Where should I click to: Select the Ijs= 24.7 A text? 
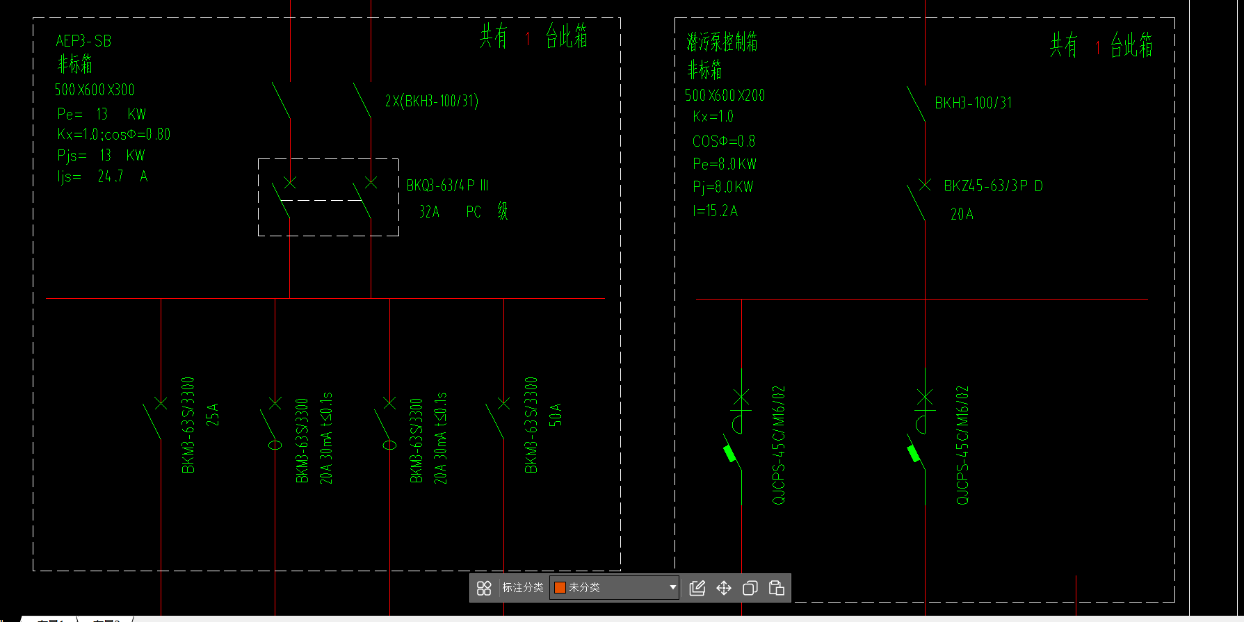click(x=102, y=177)
